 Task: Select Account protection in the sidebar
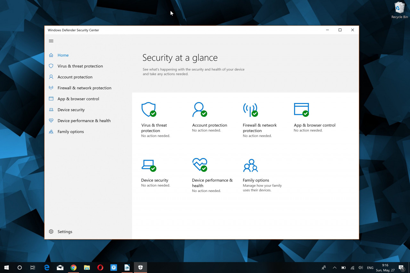point(75,77)
